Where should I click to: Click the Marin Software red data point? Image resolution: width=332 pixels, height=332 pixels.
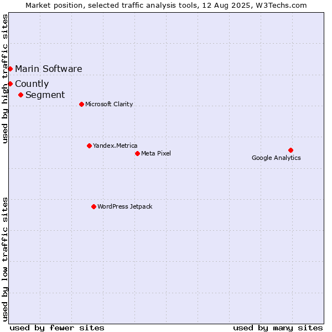pyautogui.click(x=10, y=69)
